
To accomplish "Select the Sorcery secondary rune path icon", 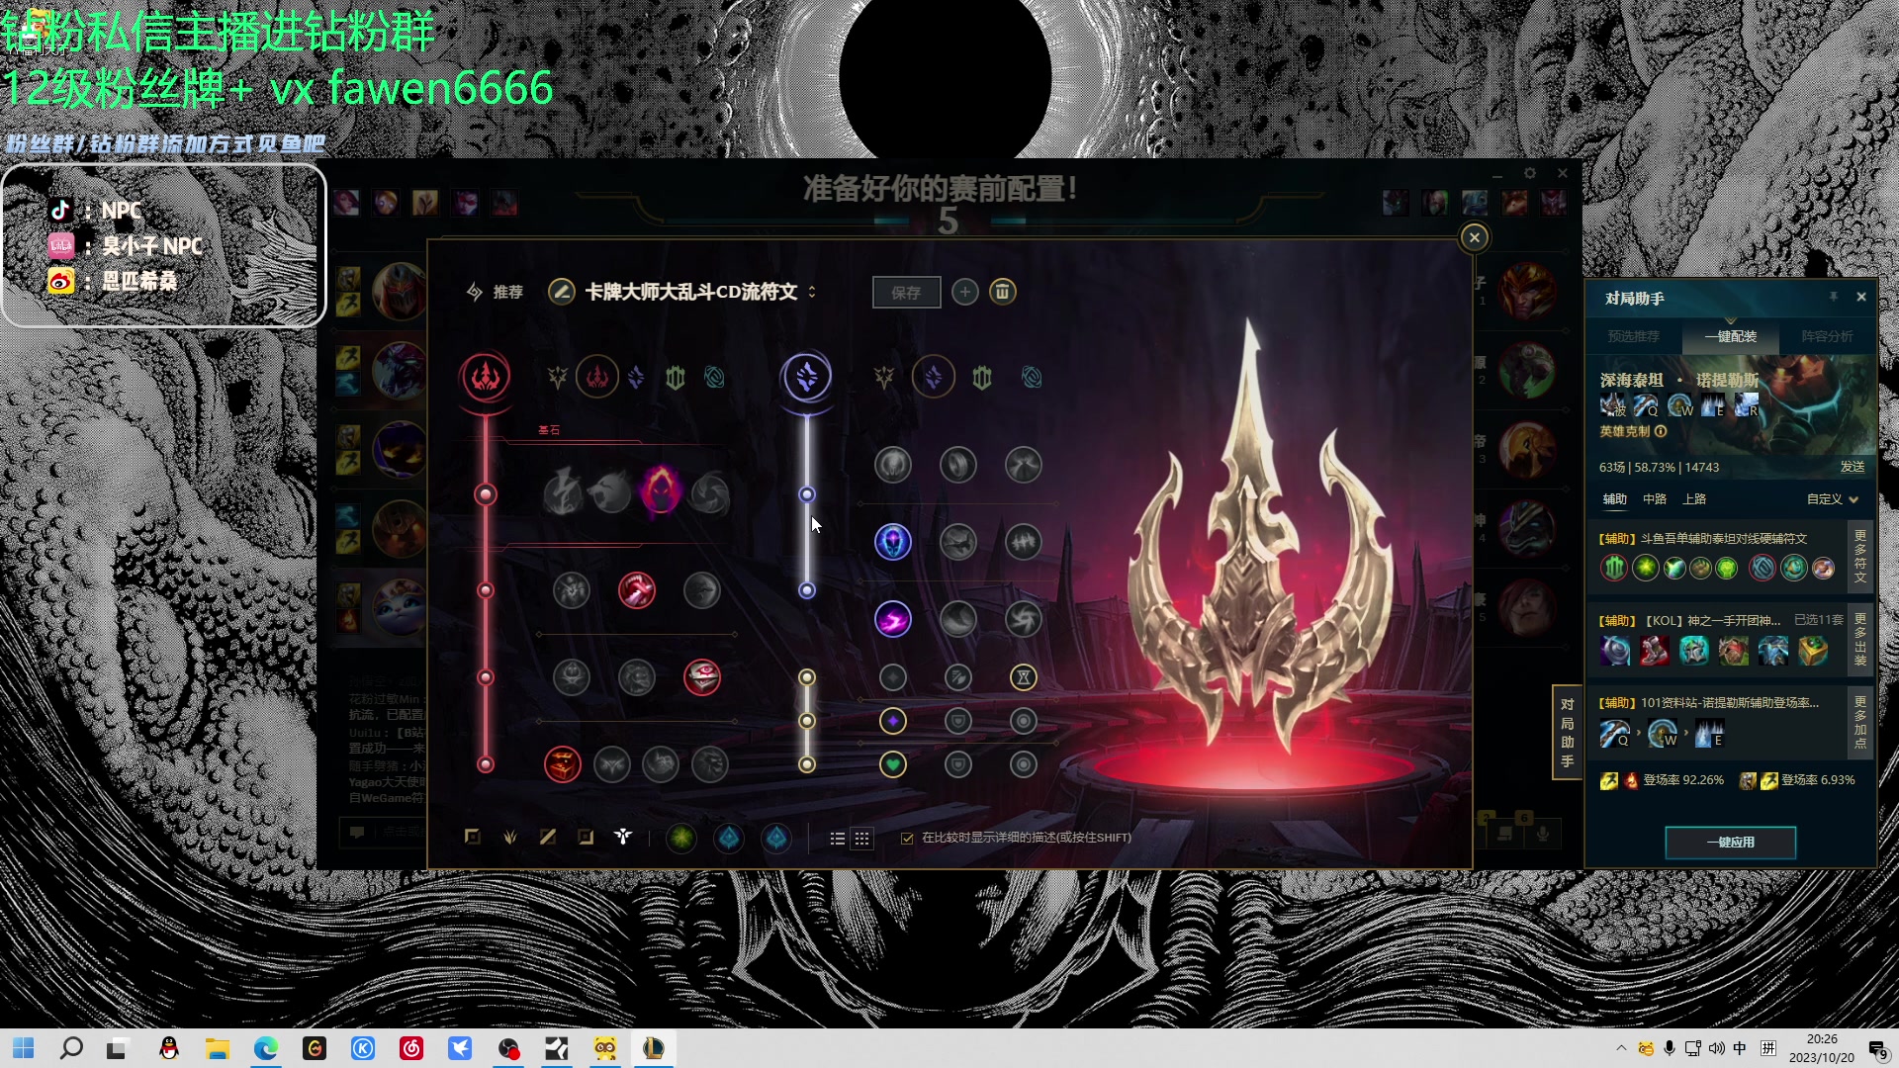I will [933, 377].
